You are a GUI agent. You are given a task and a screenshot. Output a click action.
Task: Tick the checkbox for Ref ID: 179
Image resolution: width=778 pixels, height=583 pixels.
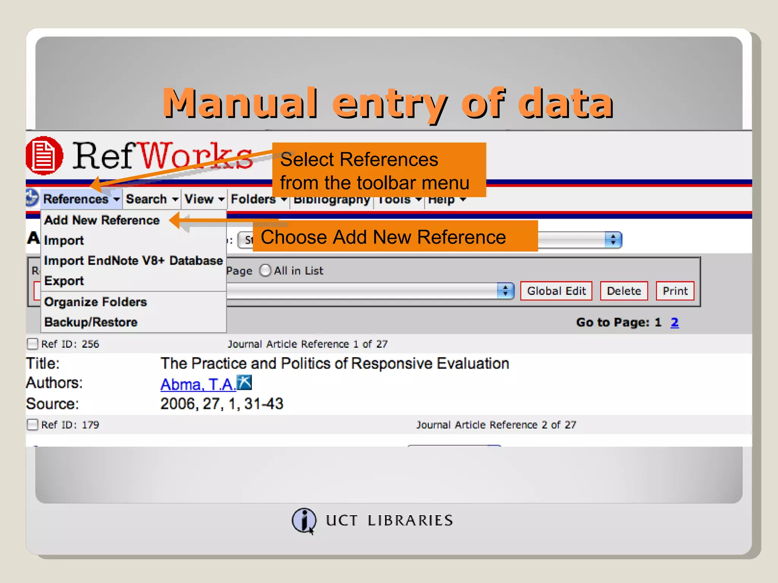click(x=33, y=424)
